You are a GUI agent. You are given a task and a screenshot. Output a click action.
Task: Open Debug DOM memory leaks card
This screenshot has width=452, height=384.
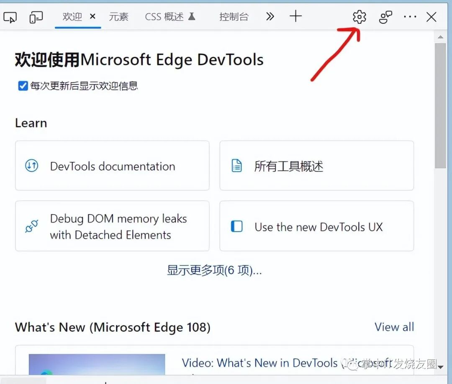coord(112,226)
